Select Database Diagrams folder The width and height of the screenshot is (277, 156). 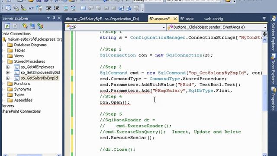pyautogui.click(x=30, y=45)
